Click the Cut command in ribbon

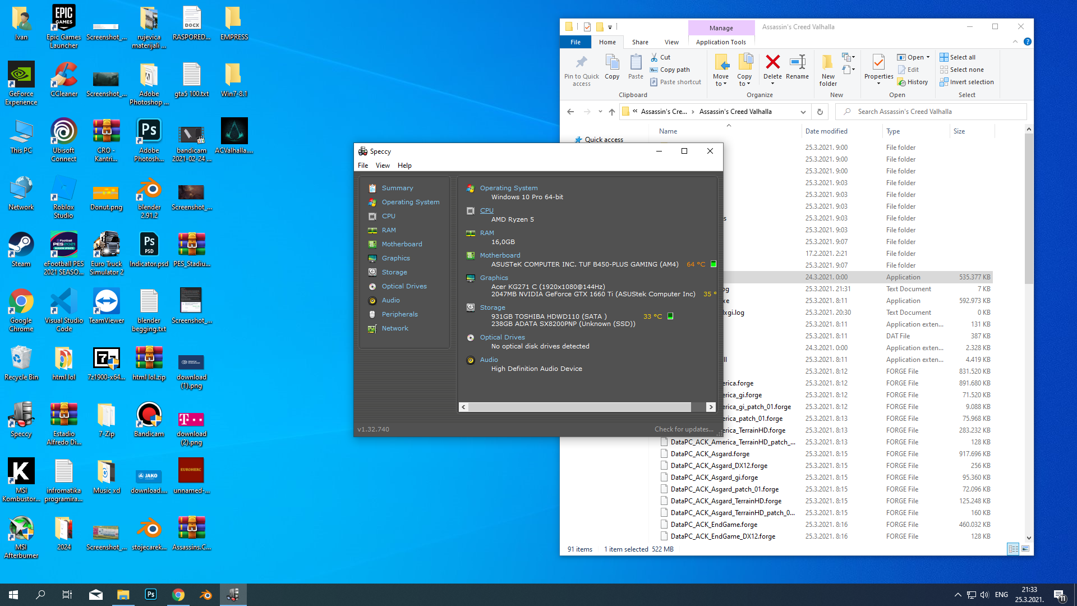(660, 57)
